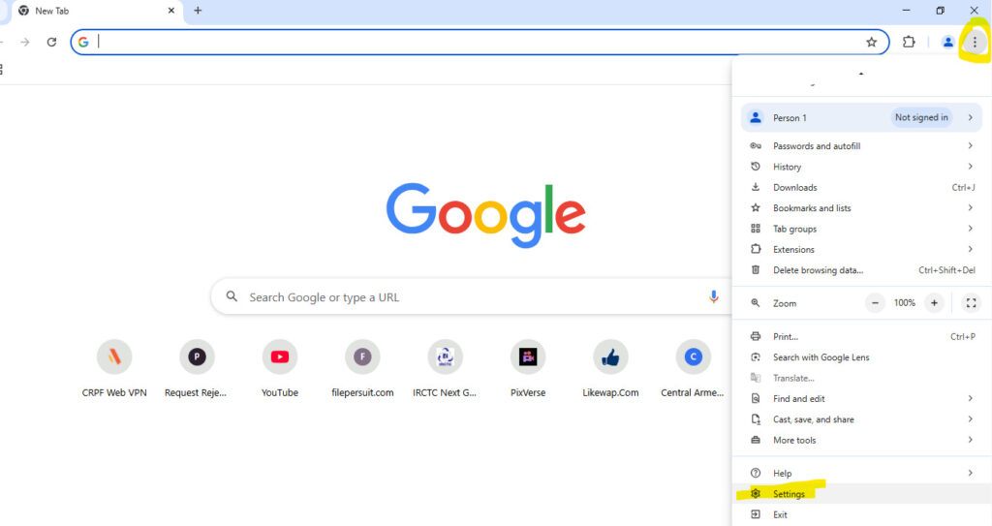The width and height of the screenshot is (992, 526).
Task: Expand the History submenu
Action: [861, 168]
